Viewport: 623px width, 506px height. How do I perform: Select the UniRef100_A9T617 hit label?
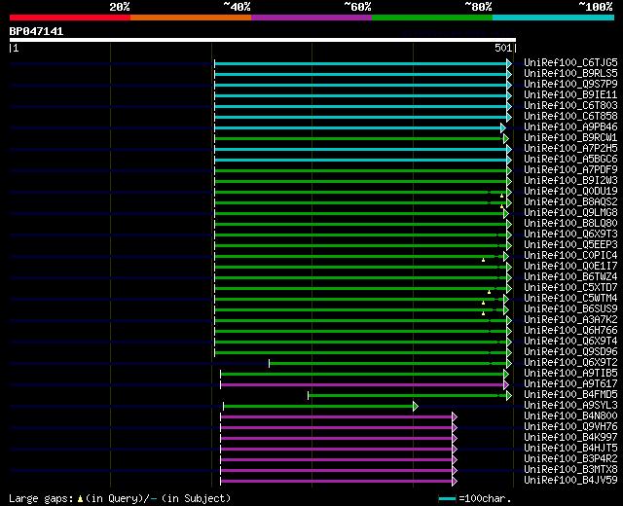(x=570, y=383)
